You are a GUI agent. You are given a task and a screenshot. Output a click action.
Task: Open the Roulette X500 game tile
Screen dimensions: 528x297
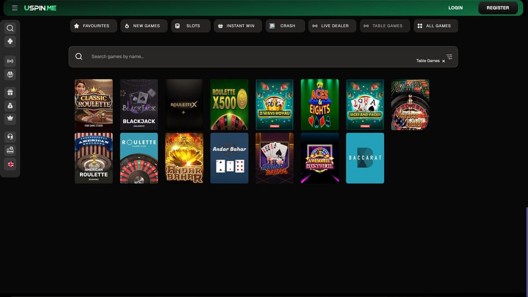point(229,104)
